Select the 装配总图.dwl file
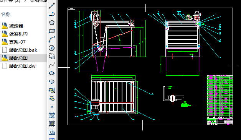Screen dimensions: 241x140 pyautogui.click(x=19, y=66)
